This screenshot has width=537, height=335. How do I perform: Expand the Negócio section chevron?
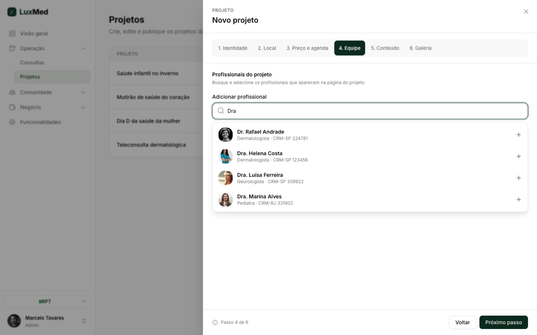click(x=83, y=107)
